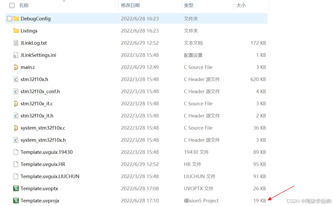The image size is (335, 206).
Task: Click the Template.uvguix.LIUCHUN blank file icon
Action: 16,176
